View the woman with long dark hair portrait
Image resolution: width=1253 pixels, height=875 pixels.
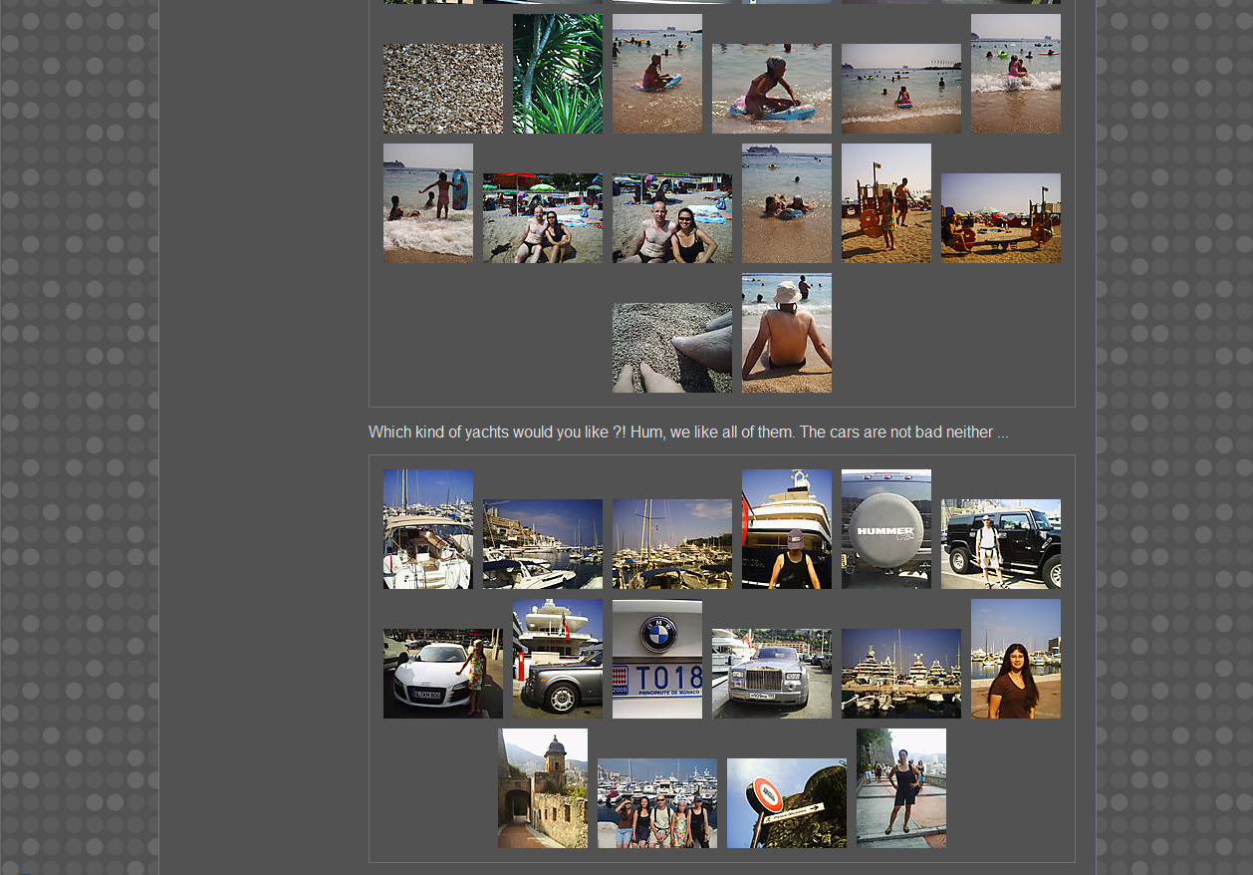click(1015, 659)
